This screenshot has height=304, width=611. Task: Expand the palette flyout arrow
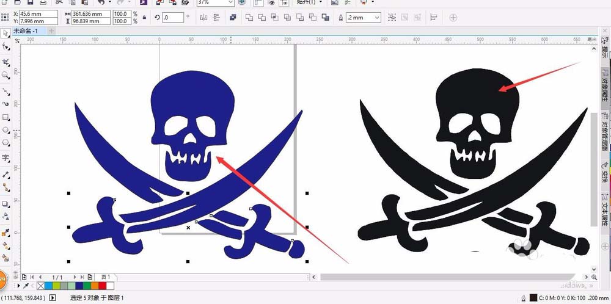[x=19, y=286]
